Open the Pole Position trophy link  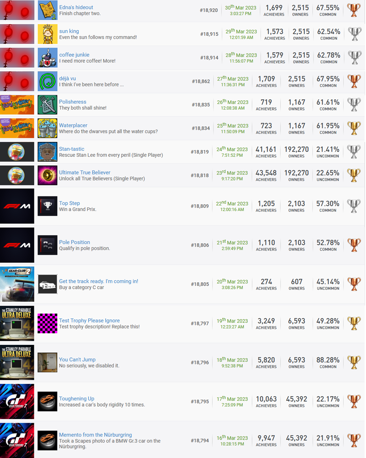[x=75, y=242]
